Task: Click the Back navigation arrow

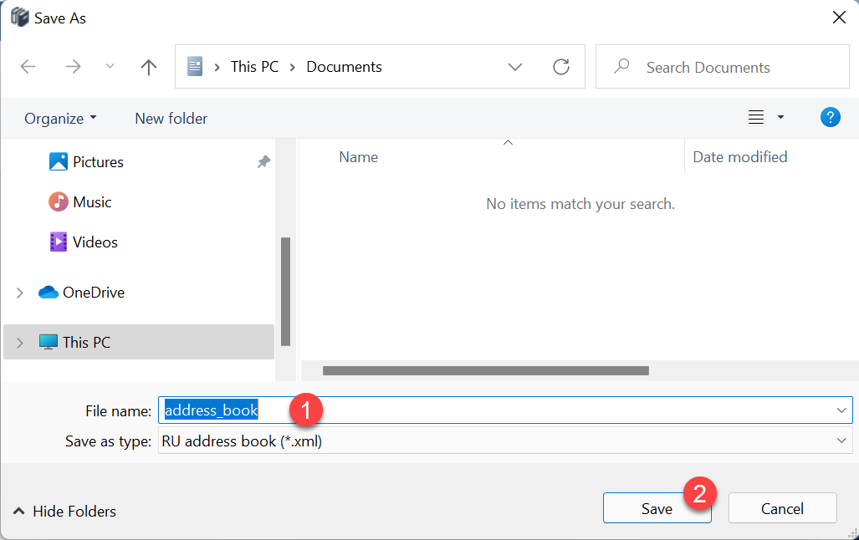Action: coord(28,67)
